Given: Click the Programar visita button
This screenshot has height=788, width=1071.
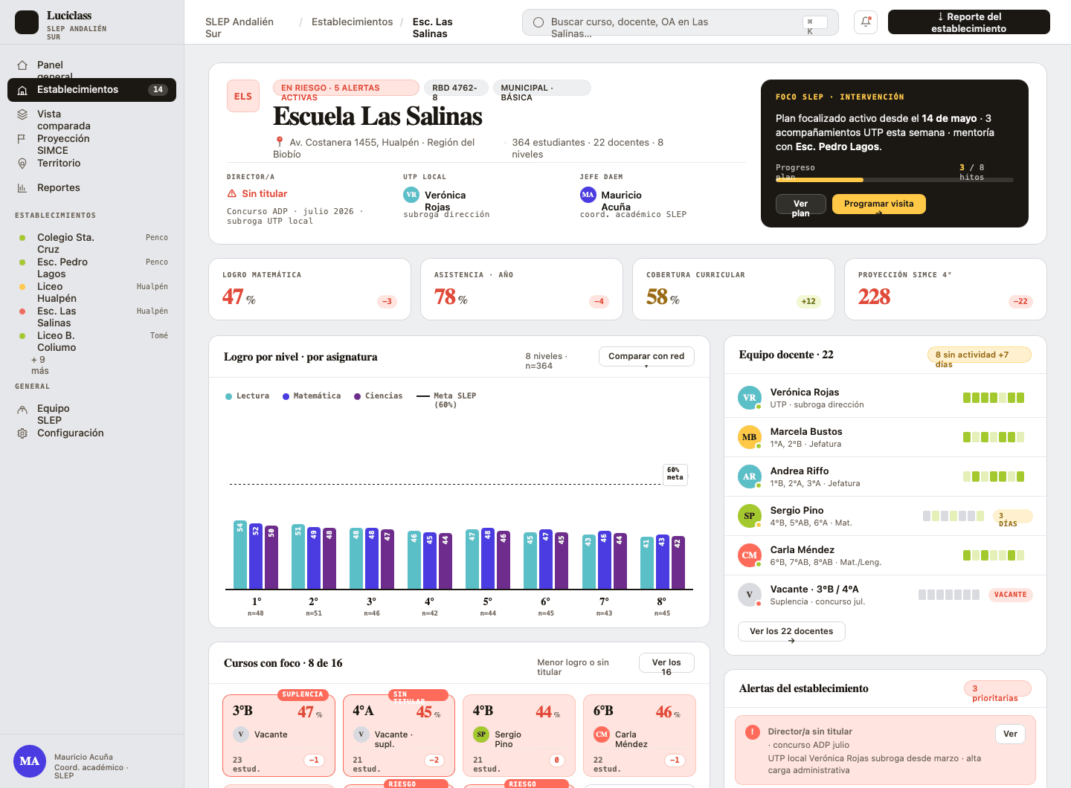Looking at the screenshot, I should point(879,204).
